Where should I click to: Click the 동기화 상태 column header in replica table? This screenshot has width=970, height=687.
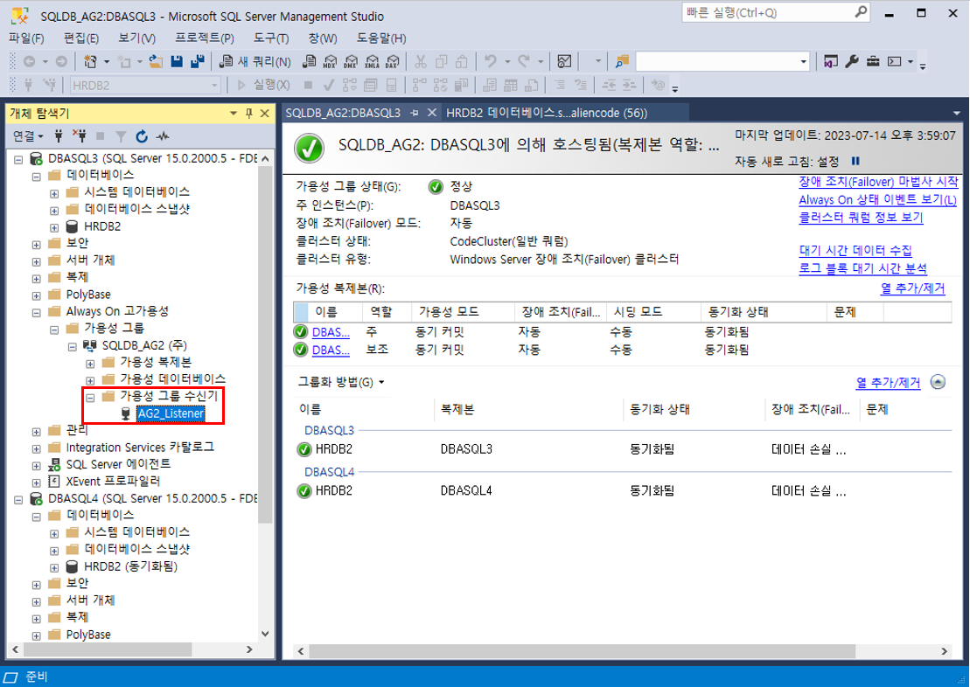(x=764, y=312)
